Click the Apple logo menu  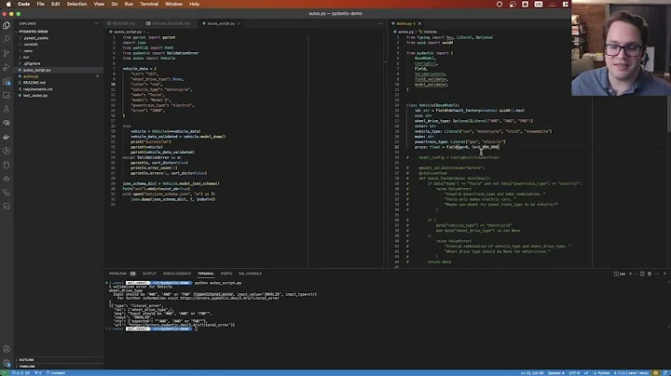[8, 4]
